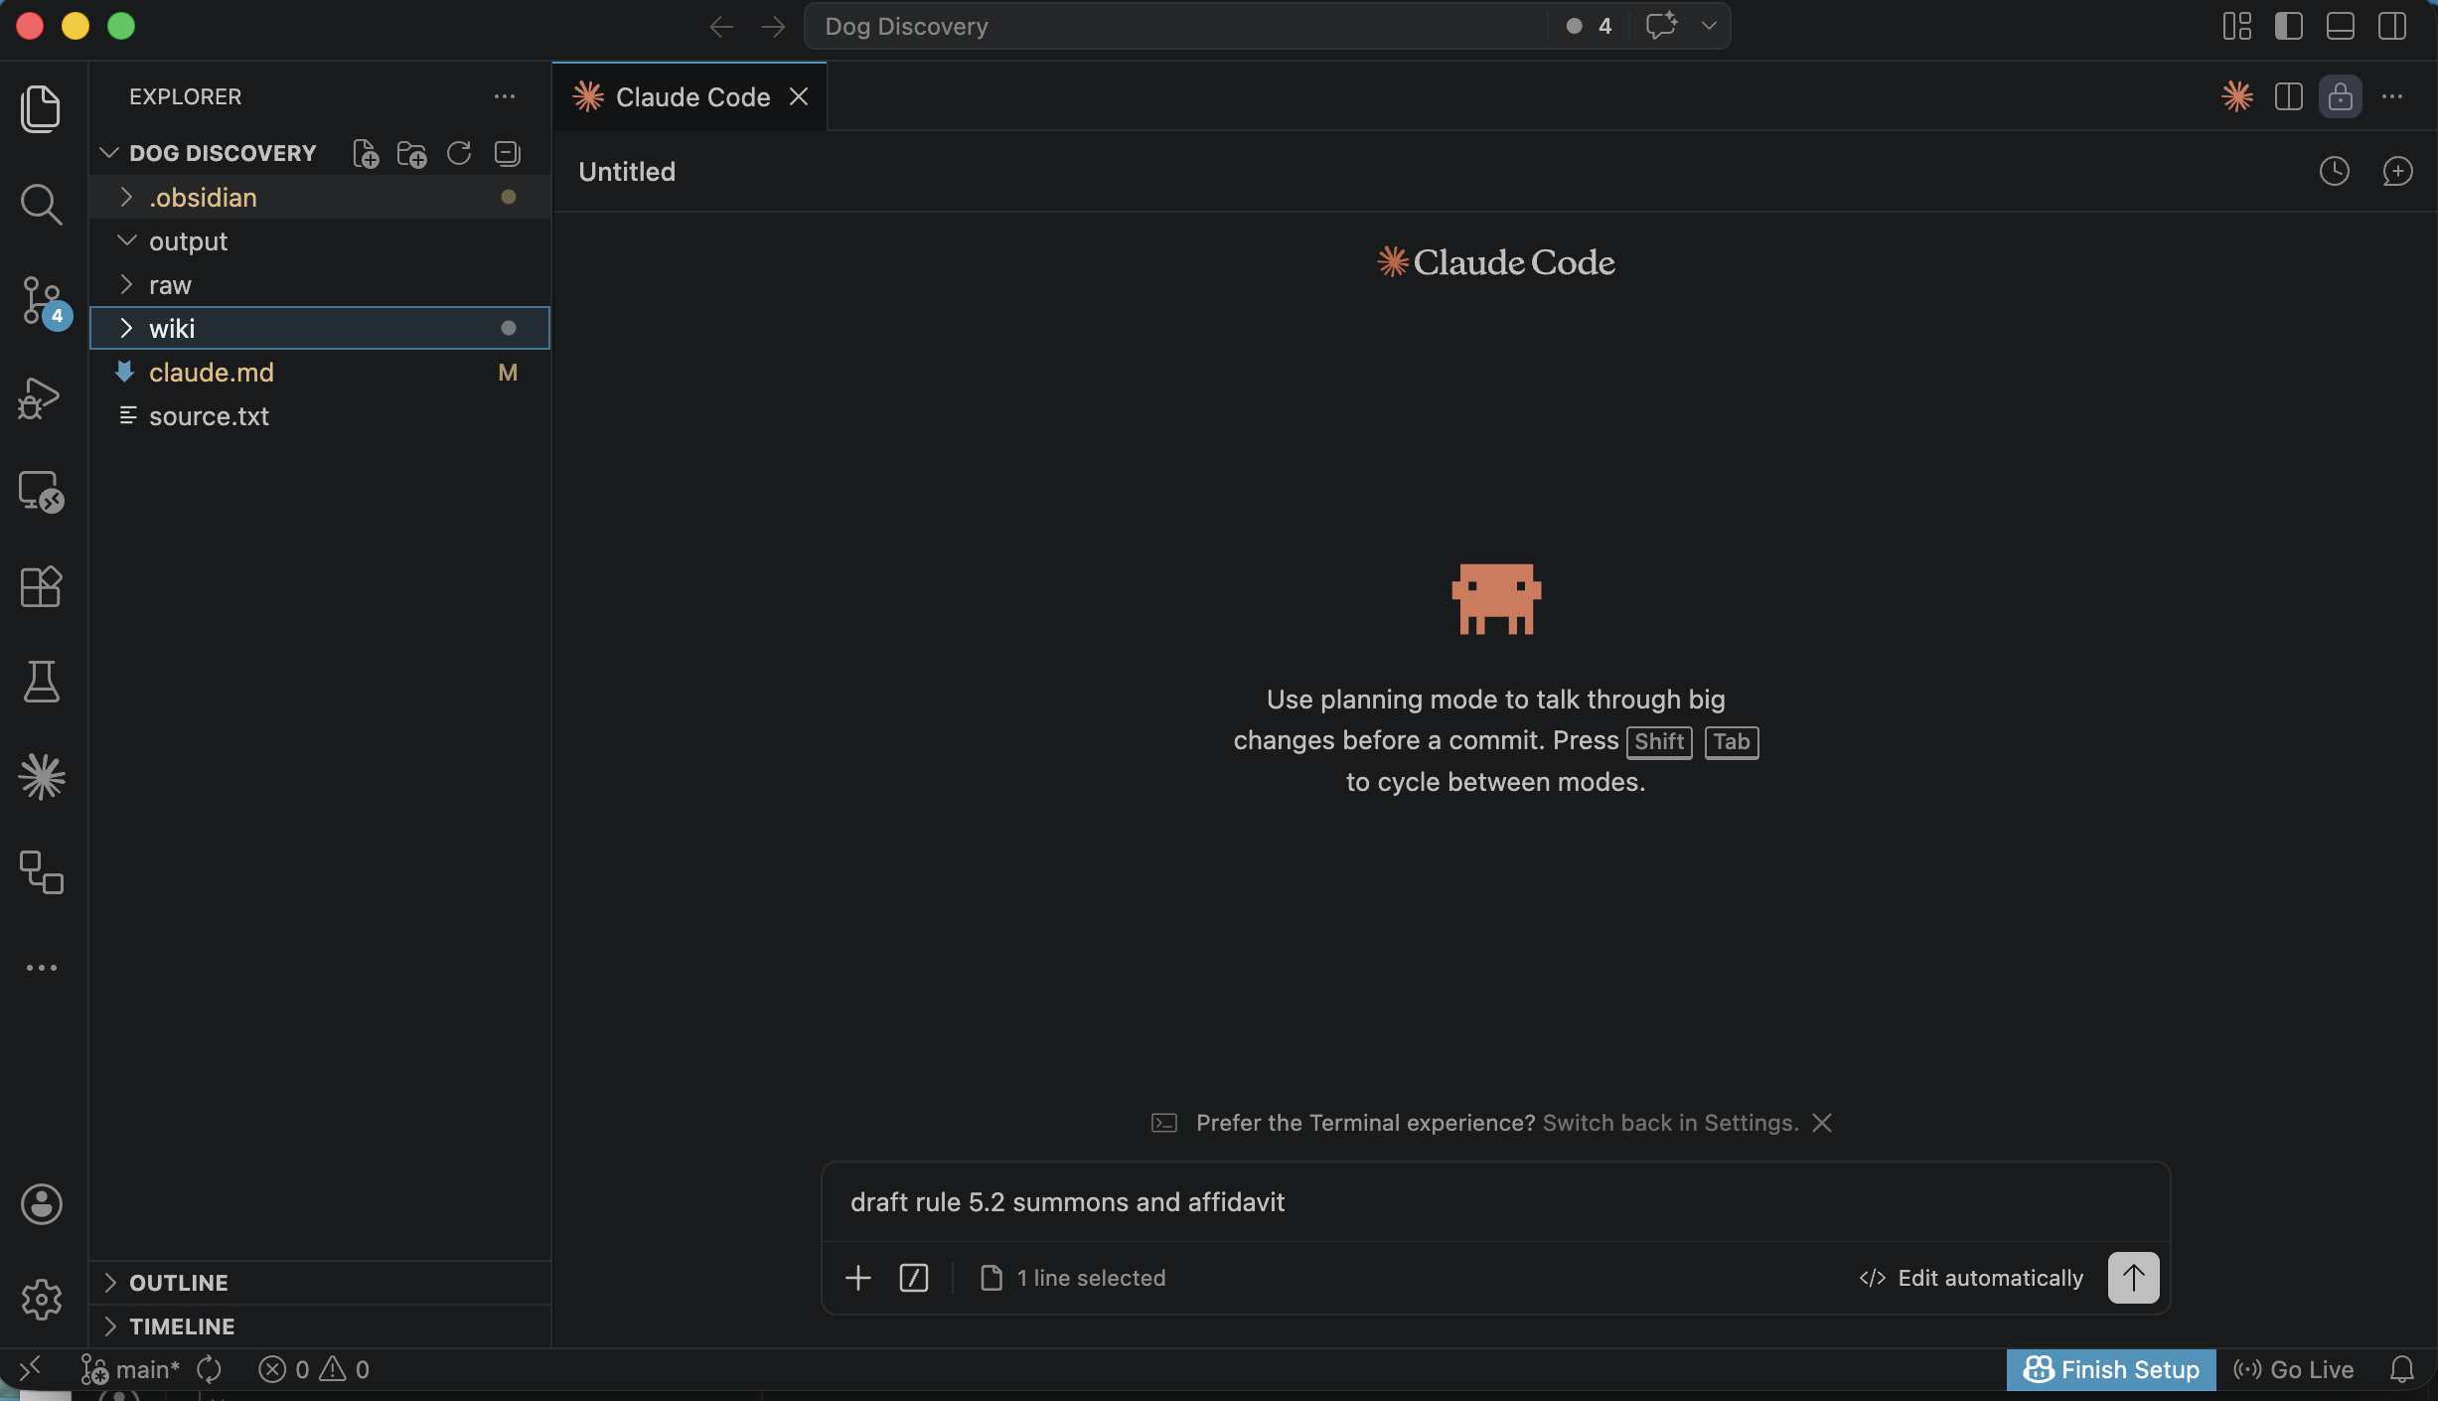Expand the TIMELINE section
2438x1401 pixels.
click(320, 1326)
